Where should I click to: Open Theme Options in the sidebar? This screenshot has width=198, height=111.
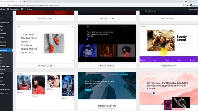pos(5,89)
